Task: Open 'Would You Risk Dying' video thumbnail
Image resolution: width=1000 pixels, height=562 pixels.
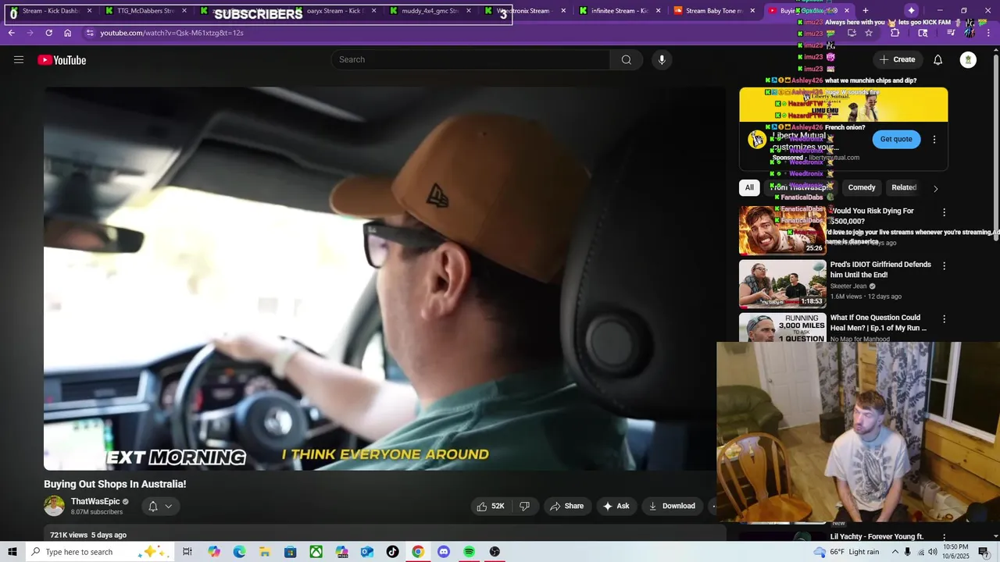Action: tap(783, 230)
